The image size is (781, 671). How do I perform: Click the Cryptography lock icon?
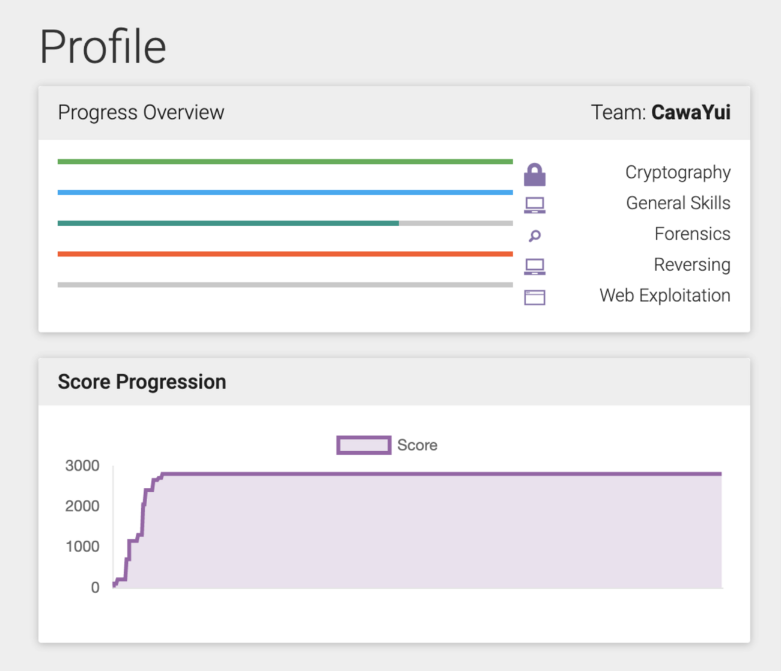click(x=534, y=175)
